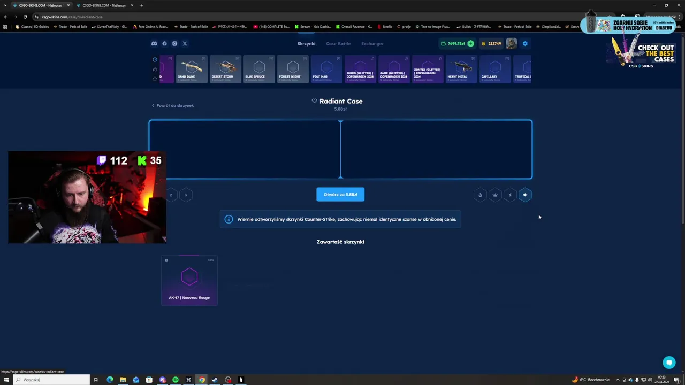
Task: Open the live chat bubble
Action: (x=669, y=363)
